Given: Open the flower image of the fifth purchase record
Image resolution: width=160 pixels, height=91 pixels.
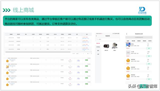Looking at the screenshot, I should pyautogui.click(x=128, y=76).
